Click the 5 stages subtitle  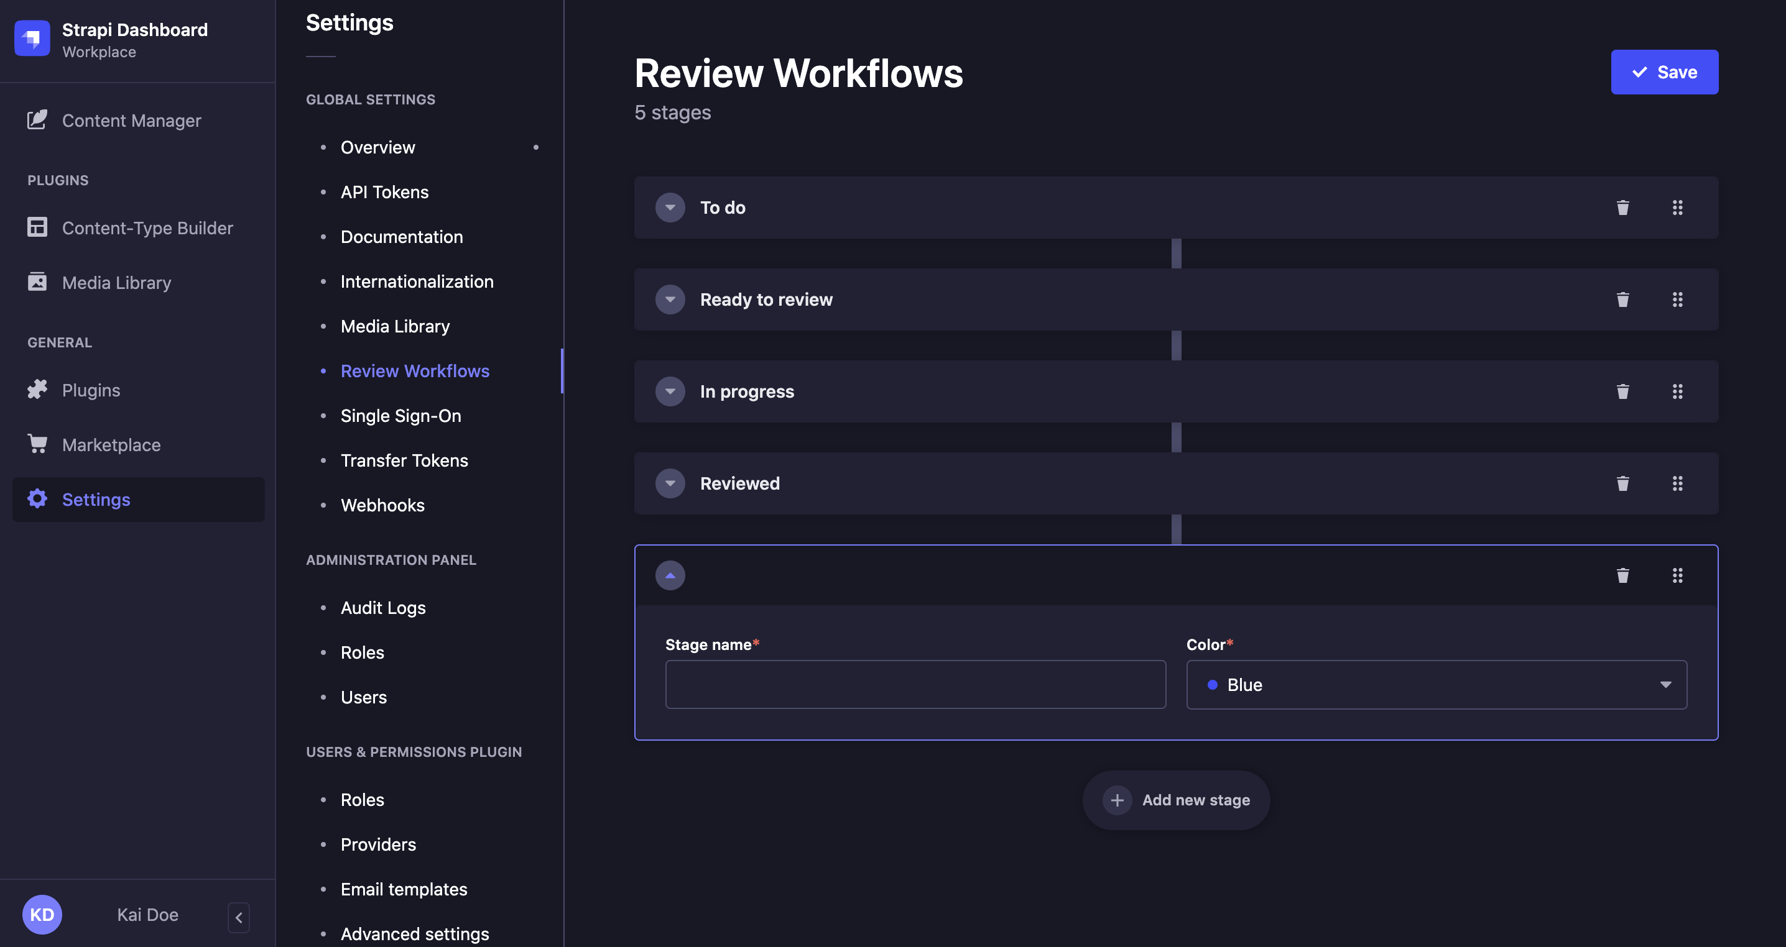672,112
